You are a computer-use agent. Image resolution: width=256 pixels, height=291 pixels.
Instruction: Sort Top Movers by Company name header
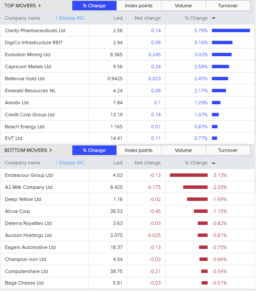(23, 18)
